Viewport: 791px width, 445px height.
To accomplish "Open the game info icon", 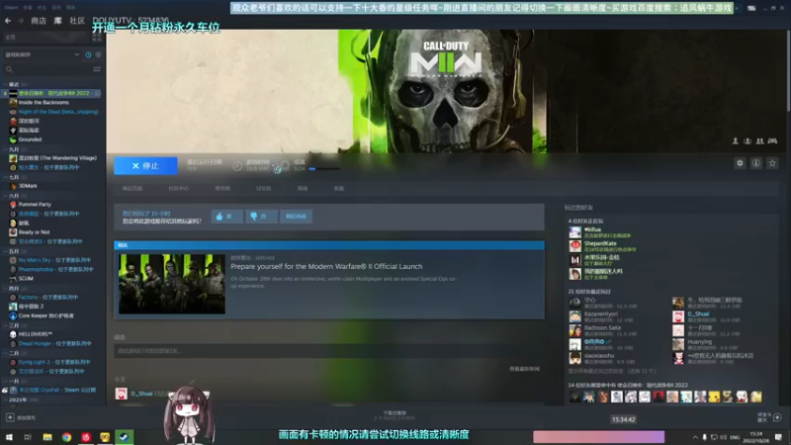I will [755, 163].
